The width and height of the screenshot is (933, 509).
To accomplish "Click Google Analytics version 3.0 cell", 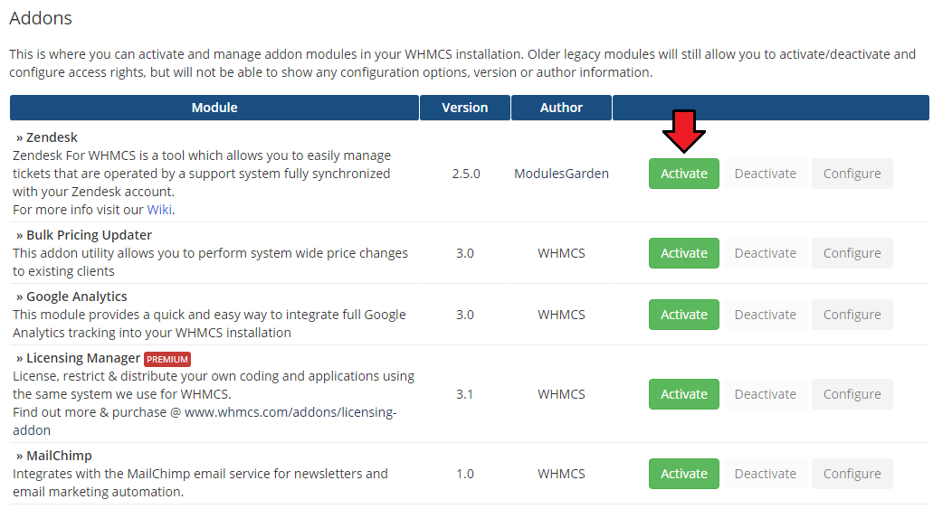I will [465, 315].
